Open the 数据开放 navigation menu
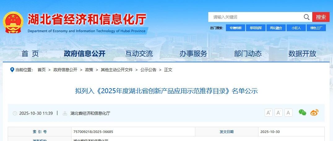The height and width of the screenshot is (141, 333). click(302, 54)
